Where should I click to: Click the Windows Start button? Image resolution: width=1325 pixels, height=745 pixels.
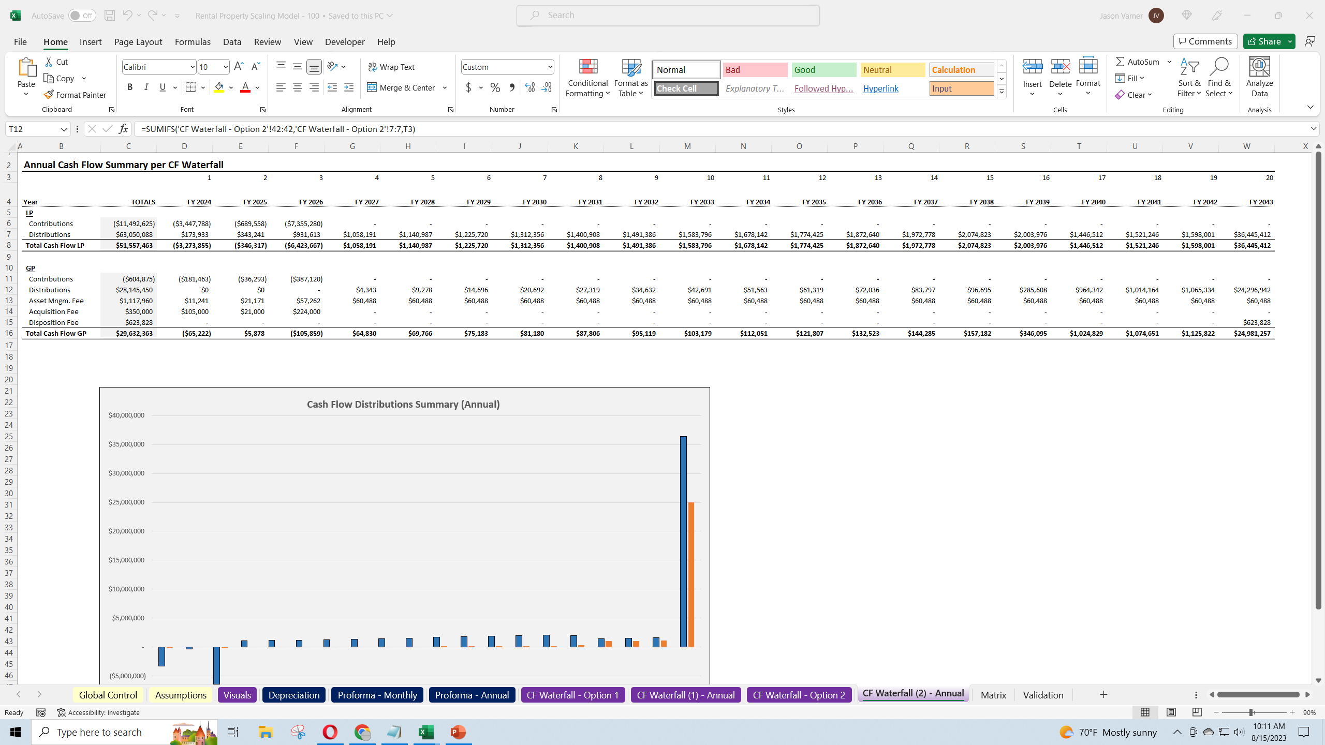[16, 732]
